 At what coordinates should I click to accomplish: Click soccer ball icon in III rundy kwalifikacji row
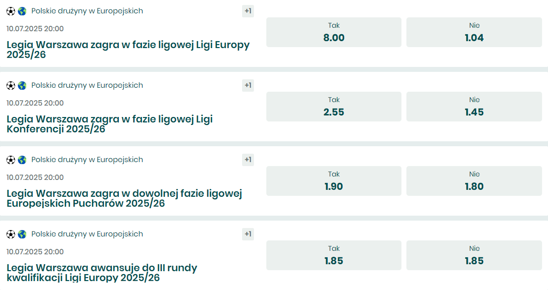[x=11, y=234]
